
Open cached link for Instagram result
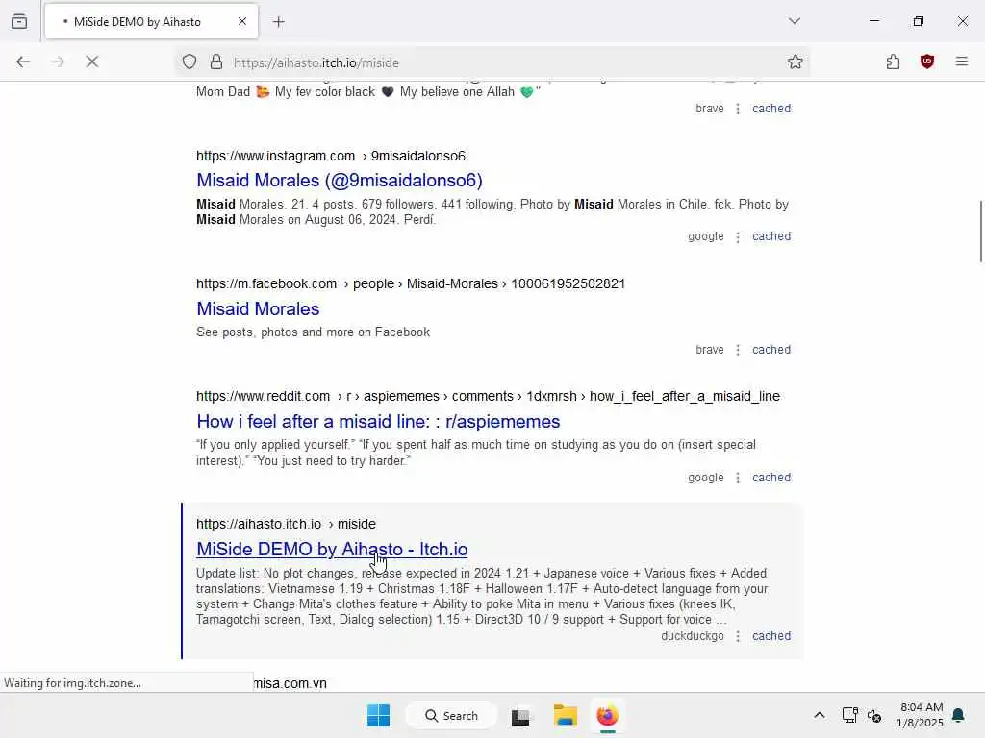click(x=771, y=236)
